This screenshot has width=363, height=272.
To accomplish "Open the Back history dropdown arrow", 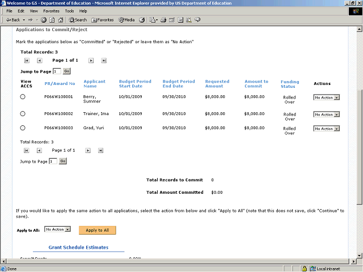I will coord(24,20).
